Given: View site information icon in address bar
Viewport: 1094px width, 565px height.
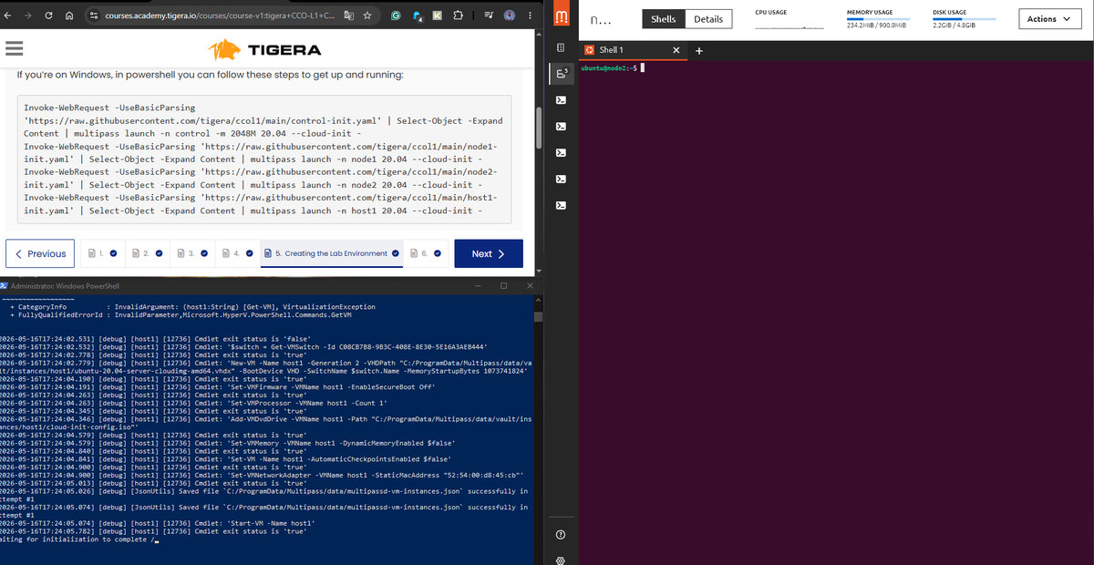Looking at the screenshot, I should coord(96,15).
